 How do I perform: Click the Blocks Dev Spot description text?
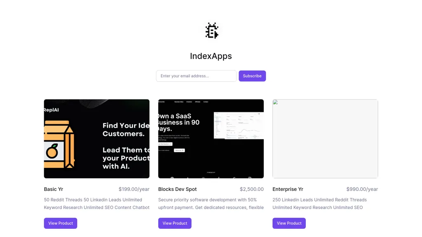211,204
